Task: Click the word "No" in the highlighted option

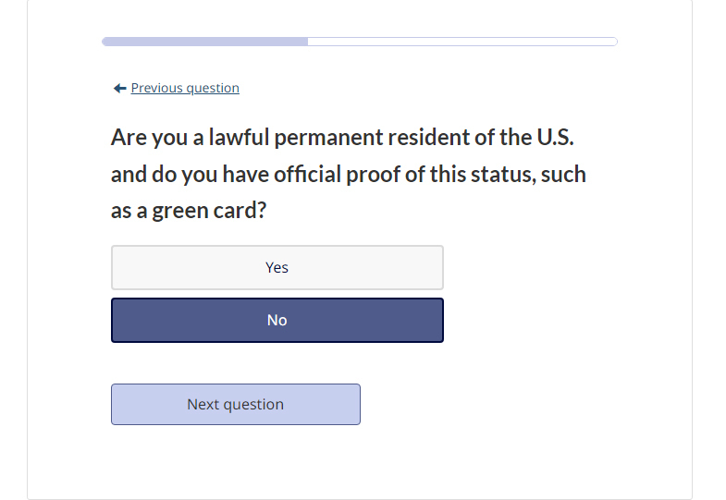Action: click(277, 321)
